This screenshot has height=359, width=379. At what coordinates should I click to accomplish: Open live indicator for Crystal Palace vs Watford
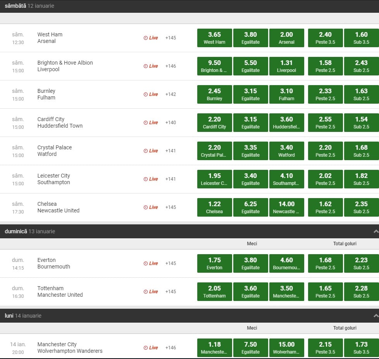click(151, 151)
